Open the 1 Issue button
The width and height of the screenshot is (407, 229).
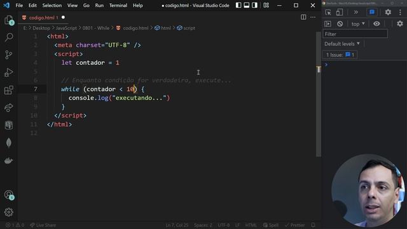coord(340,55)
